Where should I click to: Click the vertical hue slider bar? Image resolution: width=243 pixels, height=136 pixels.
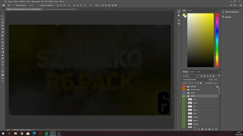coord(217,40)
